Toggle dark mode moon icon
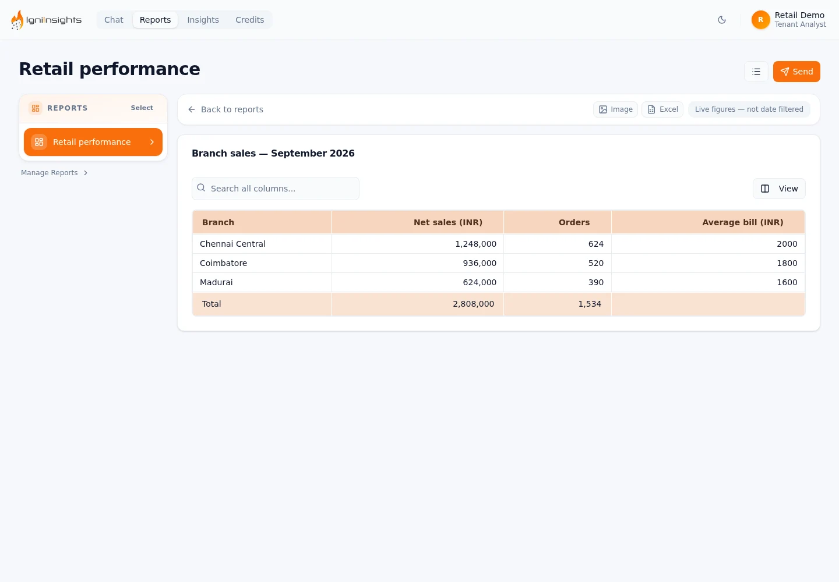 [x=722, y=20]
